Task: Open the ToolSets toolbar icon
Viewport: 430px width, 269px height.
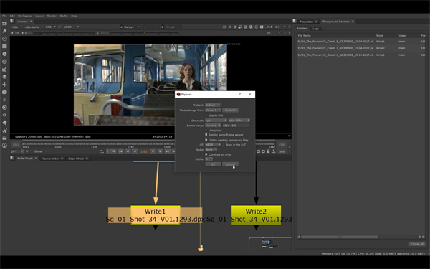Action: coord(4,131)
